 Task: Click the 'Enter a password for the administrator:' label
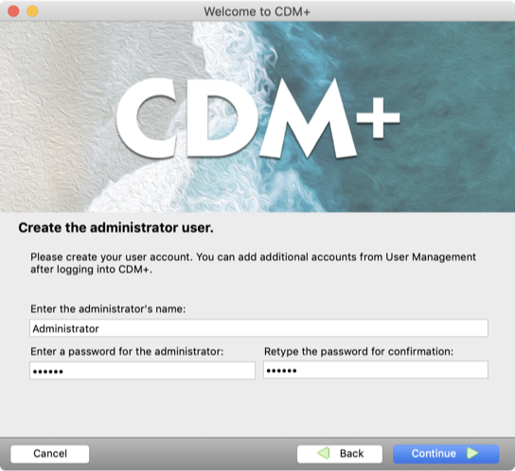tap(127, 352)
